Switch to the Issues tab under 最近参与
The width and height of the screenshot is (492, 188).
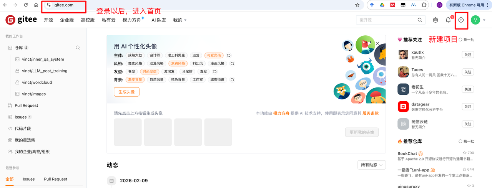pos(29,179)
